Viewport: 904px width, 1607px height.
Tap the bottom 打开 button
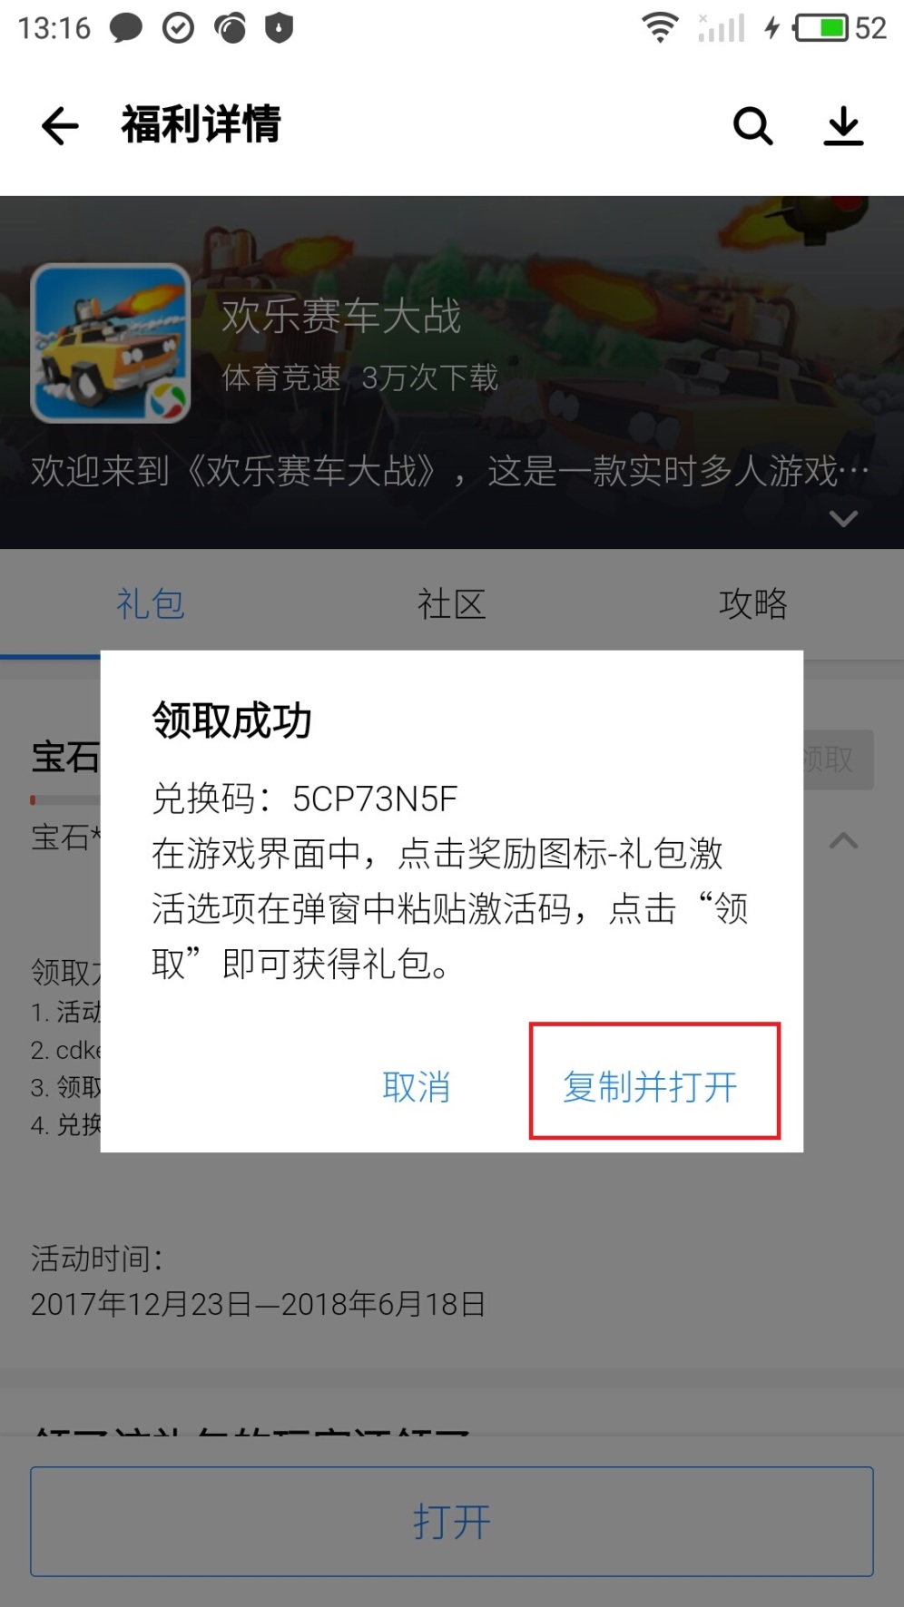[x=452, y=1522]
